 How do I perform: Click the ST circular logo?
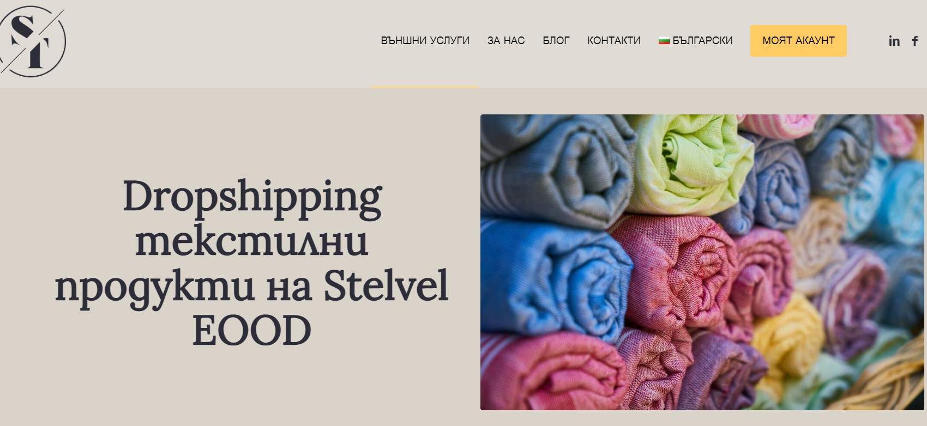tap(32, 41)
